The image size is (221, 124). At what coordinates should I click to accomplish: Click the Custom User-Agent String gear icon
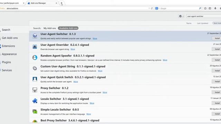coord(35,68)
